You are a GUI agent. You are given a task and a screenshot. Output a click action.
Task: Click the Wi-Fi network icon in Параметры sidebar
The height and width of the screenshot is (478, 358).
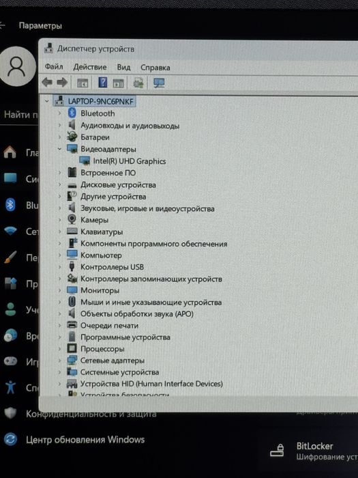tap(10, 231)
